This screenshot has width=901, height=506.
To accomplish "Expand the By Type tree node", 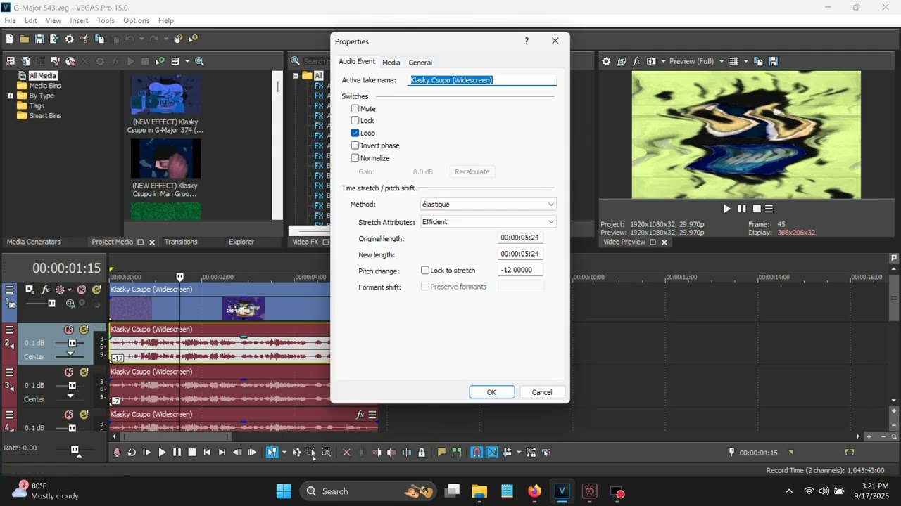I will pyautogui.click(x=11, y=96).
